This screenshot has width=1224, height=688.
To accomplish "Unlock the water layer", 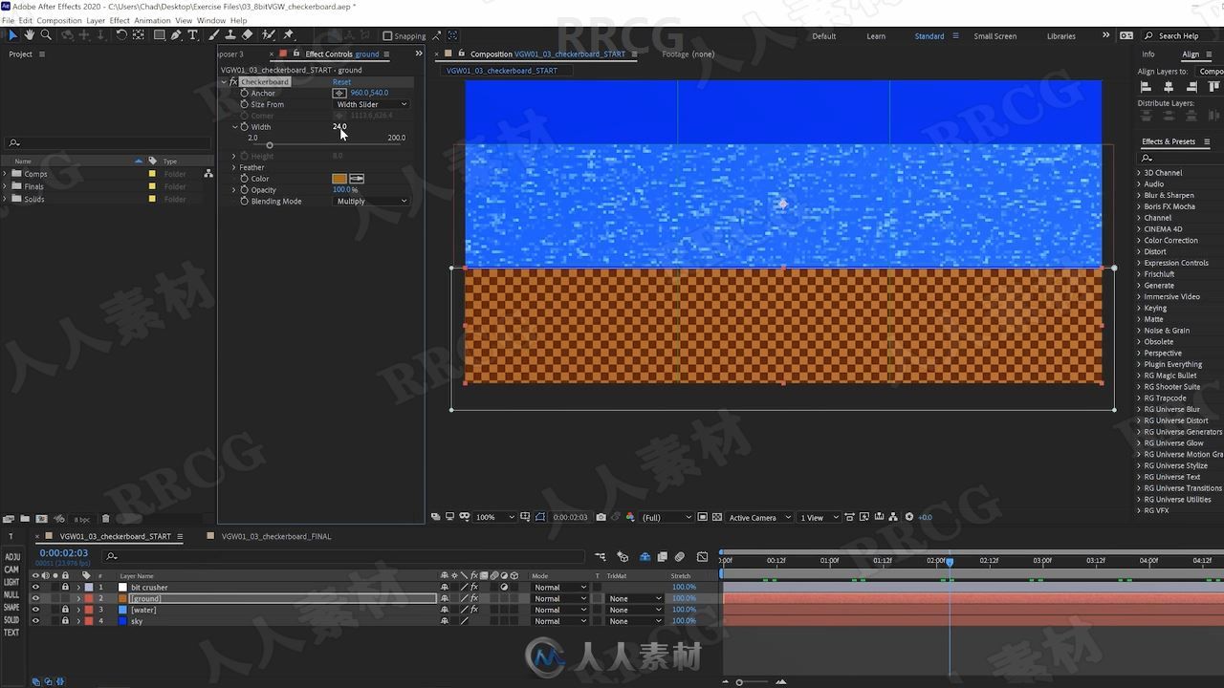I will [65, 610].
